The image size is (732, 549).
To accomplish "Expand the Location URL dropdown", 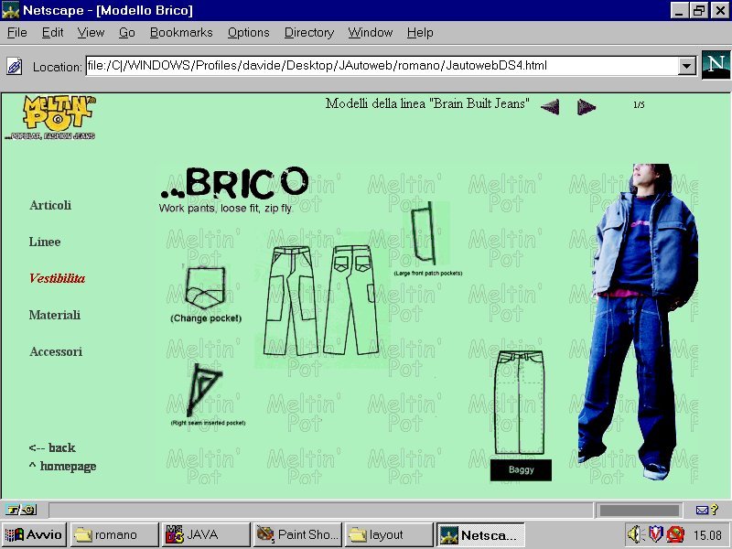I will point(686,66).
